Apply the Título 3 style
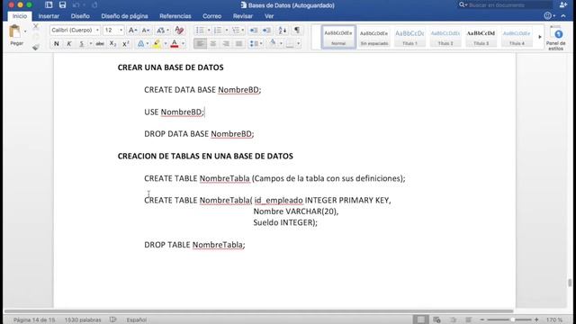576x324 pixels. [481, 37]
